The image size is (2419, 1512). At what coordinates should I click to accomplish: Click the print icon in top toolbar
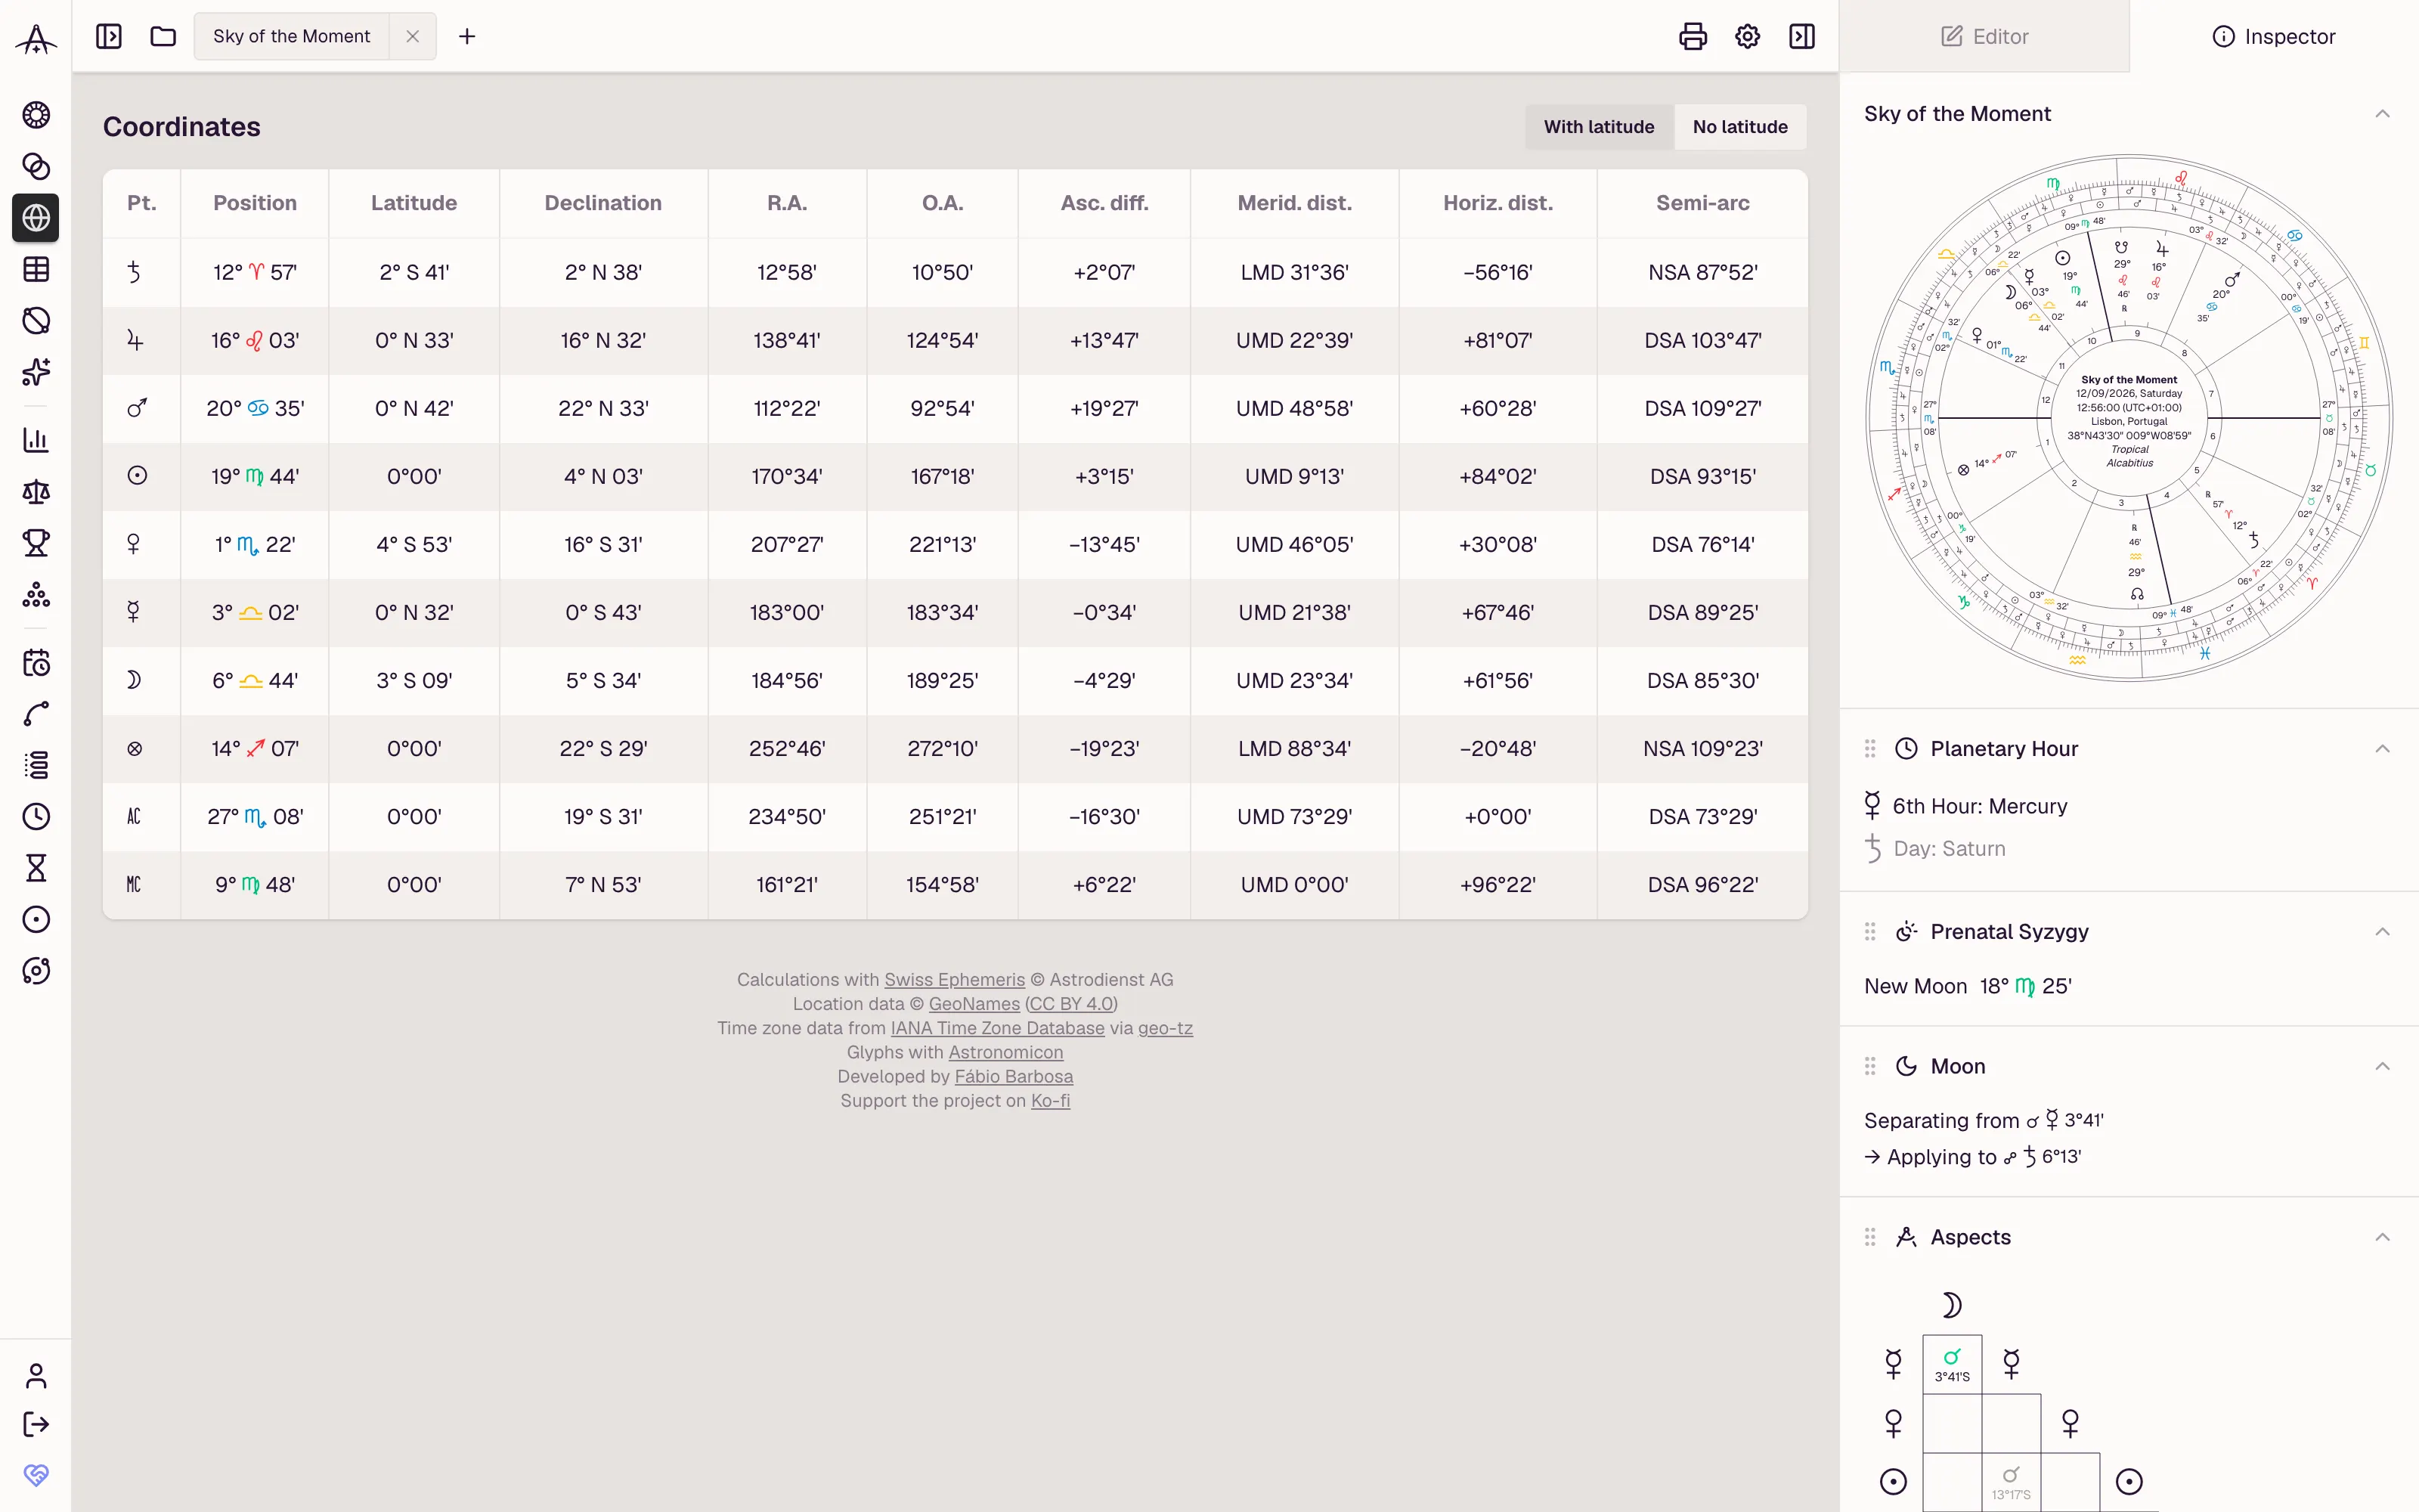click(x=1693, y=36)
